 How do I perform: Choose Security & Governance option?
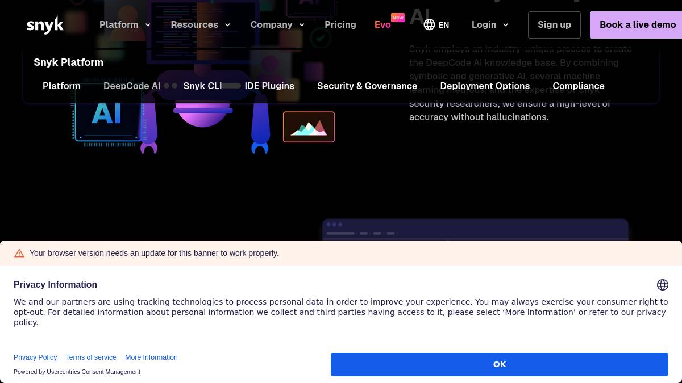367,86
